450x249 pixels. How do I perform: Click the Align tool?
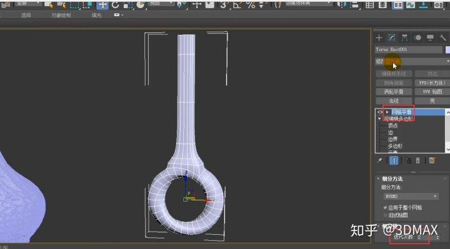355,5
